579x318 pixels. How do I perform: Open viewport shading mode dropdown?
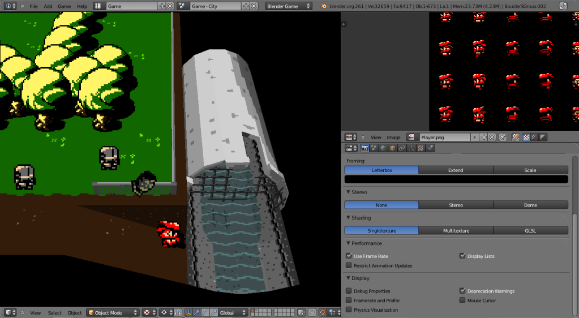[x=149, y=313]
